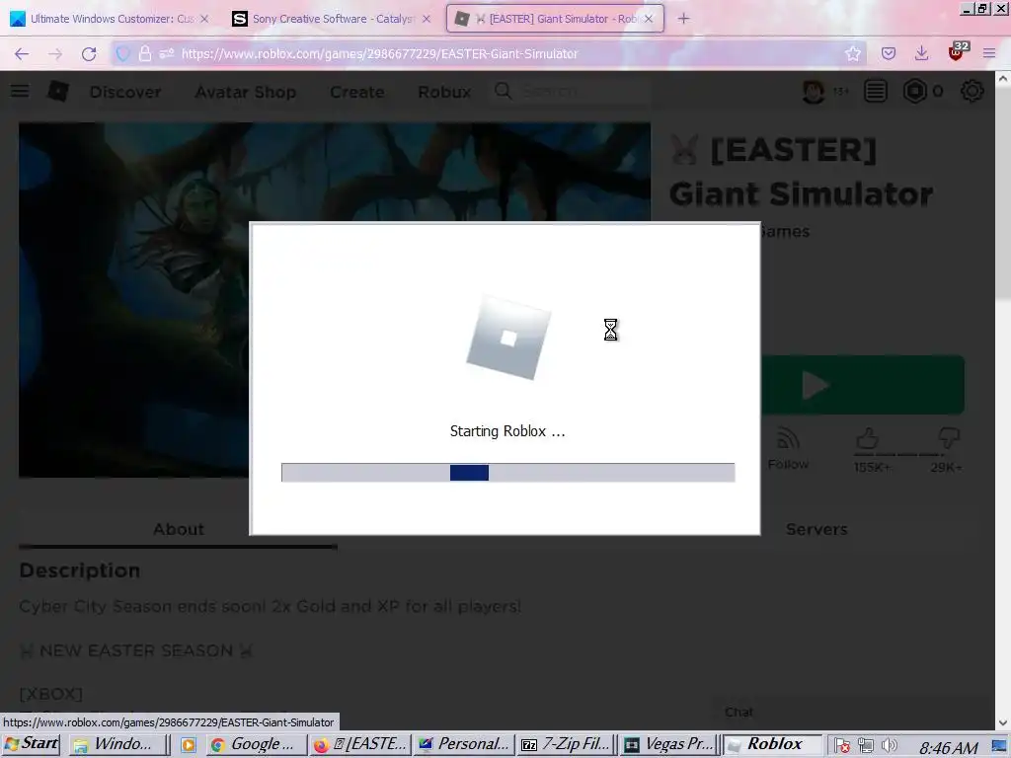
Task: Save page to Pocket
Action: pos(889,54)
